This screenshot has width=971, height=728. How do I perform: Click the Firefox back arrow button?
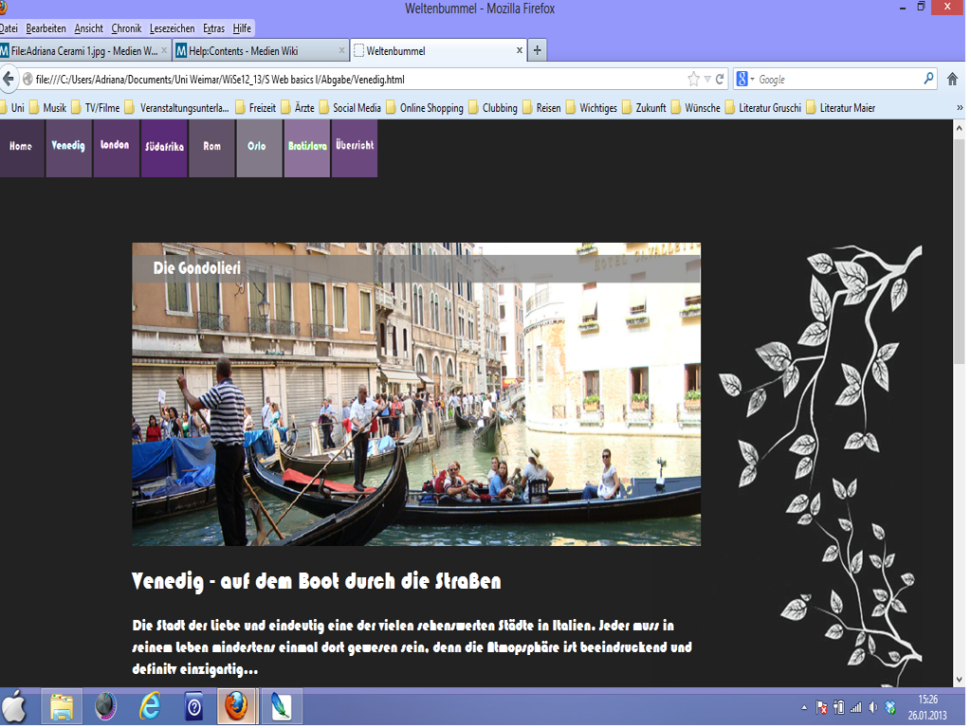pyautogui.click(x=10, y=80)
